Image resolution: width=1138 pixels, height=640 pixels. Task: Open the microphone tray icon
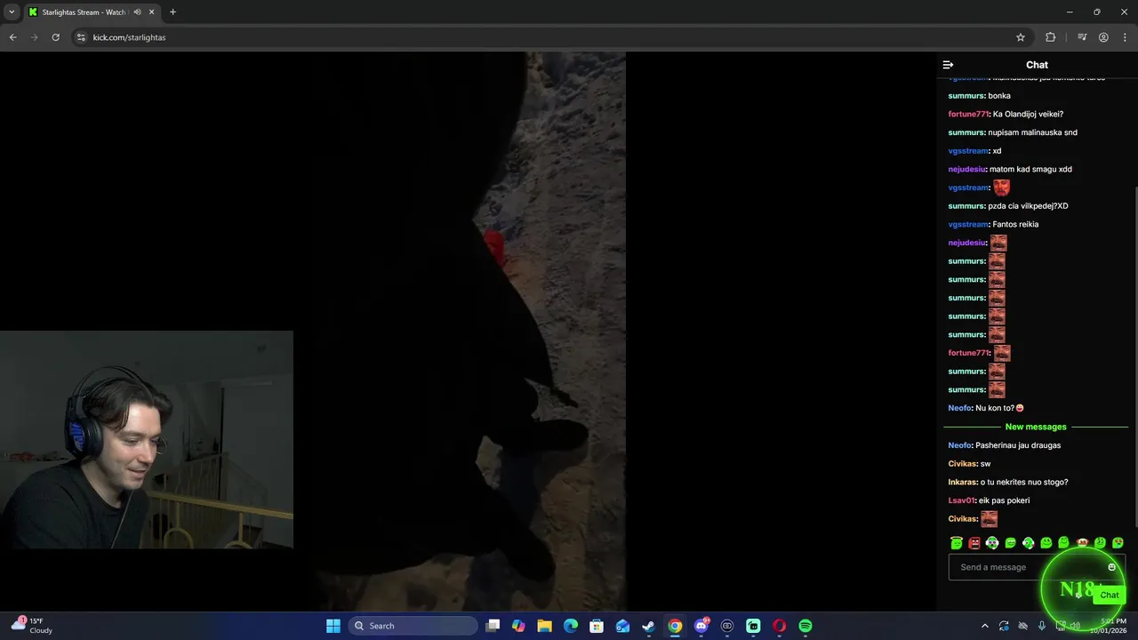(x=1041, y=626)
